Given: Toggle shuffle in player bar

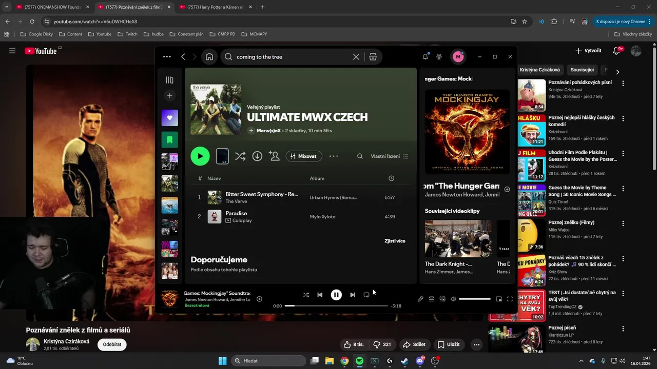Looking at the screenshot, I should (x=306, y=295).
